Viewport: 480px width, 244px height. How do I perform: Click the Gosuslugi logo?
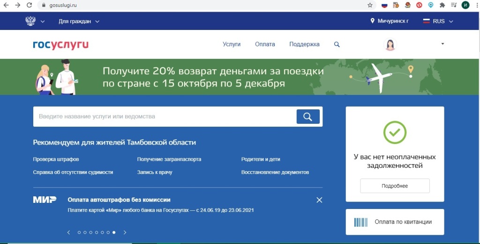(60, 44)
